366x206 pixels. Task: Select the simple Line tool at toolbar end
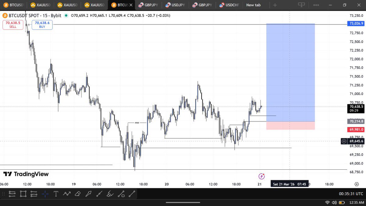pos(132,193)
